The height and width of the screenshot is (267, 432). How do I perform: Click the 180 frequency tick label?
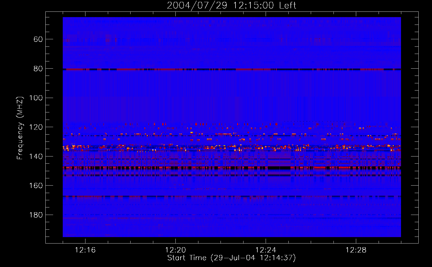pos(36,215)
